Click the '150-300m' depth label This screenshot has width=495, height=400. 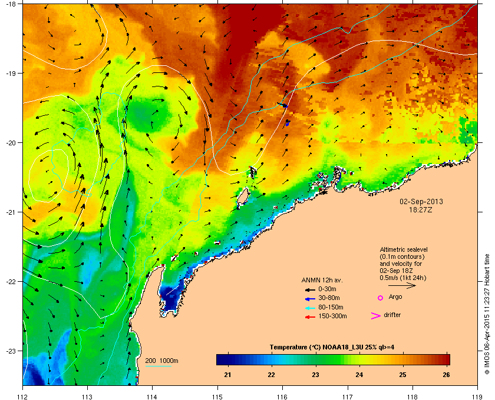[332, 316]
